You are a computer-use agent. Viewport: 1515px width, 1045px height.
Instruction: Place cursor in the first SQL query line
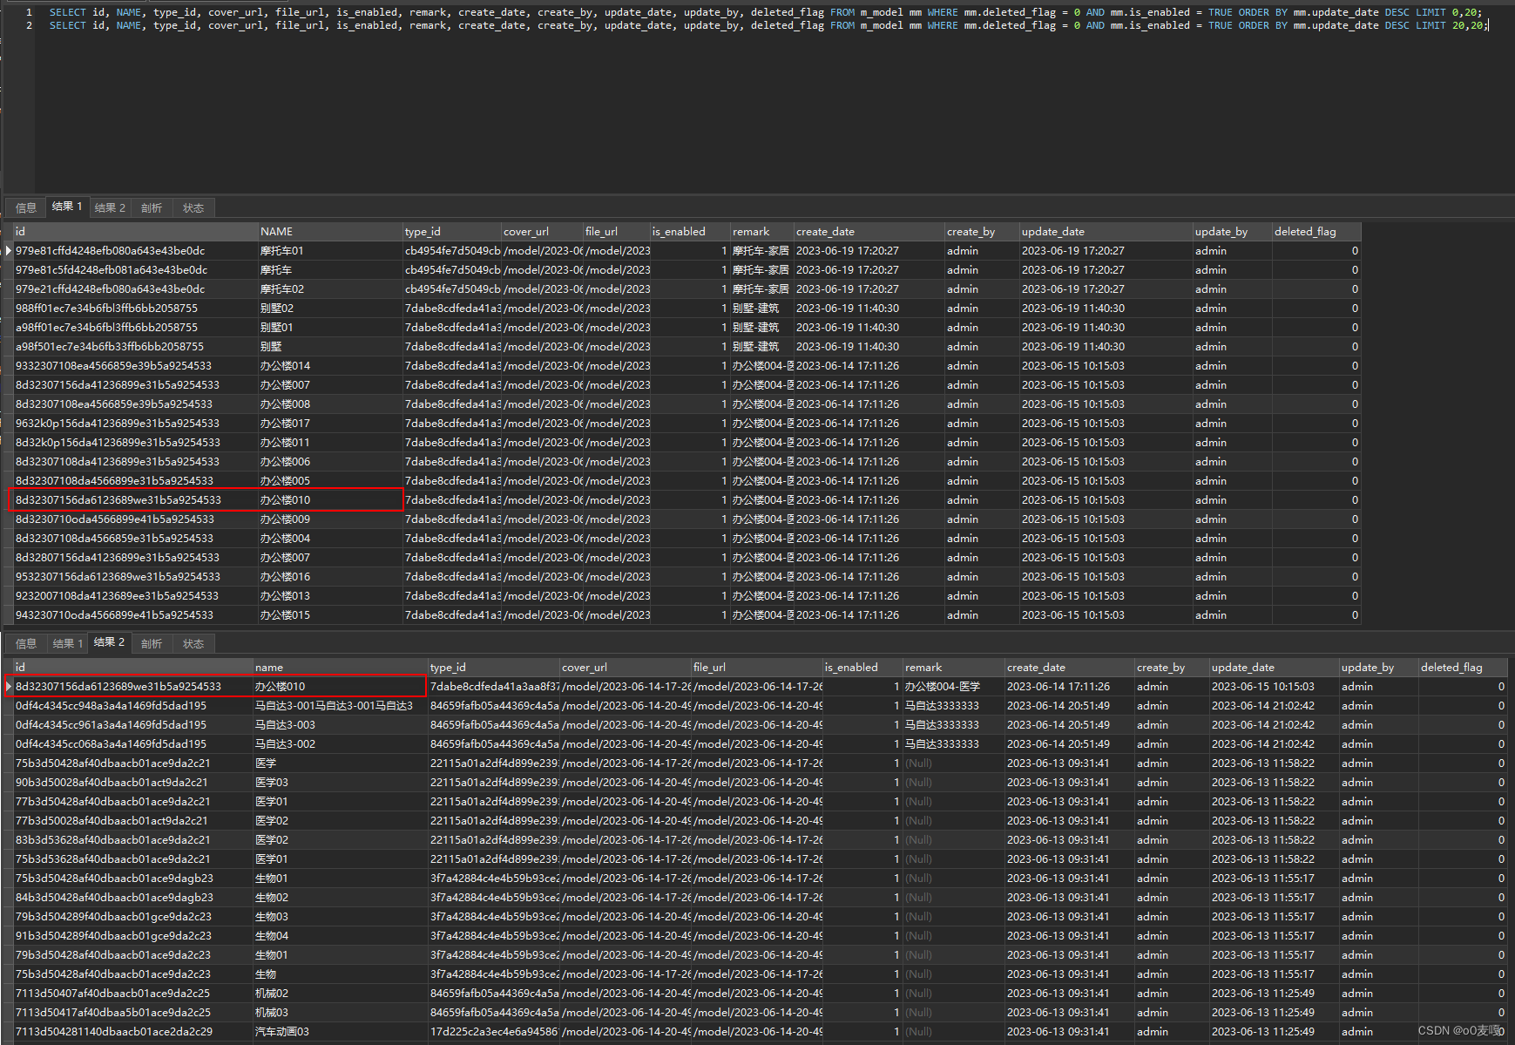[765, 13]
